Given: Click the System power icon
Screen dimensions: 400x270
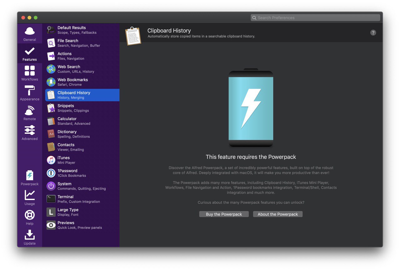Looking at the screenshot, I should (51, 186).
